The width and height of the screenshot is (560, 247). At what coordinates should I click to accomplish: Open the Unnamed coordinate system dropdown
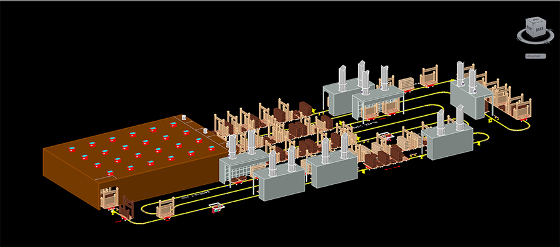(x=535, y=56)
